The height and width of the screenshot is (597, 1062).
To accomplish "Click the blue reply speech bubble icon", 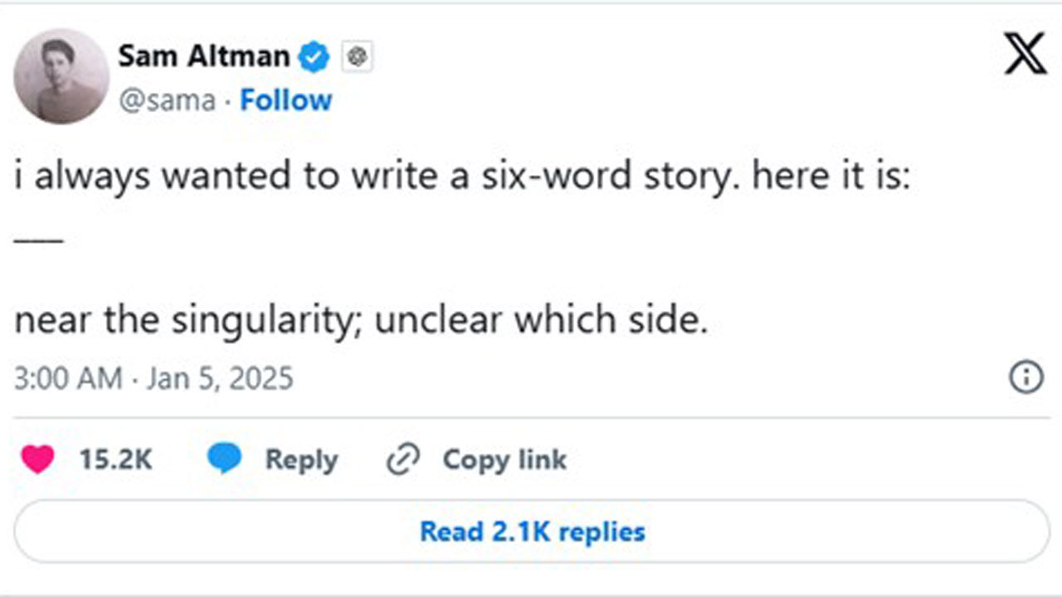I will tap(224, 459).
